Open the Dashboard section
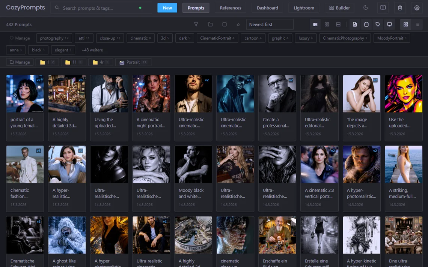 (x=267, y=8)
